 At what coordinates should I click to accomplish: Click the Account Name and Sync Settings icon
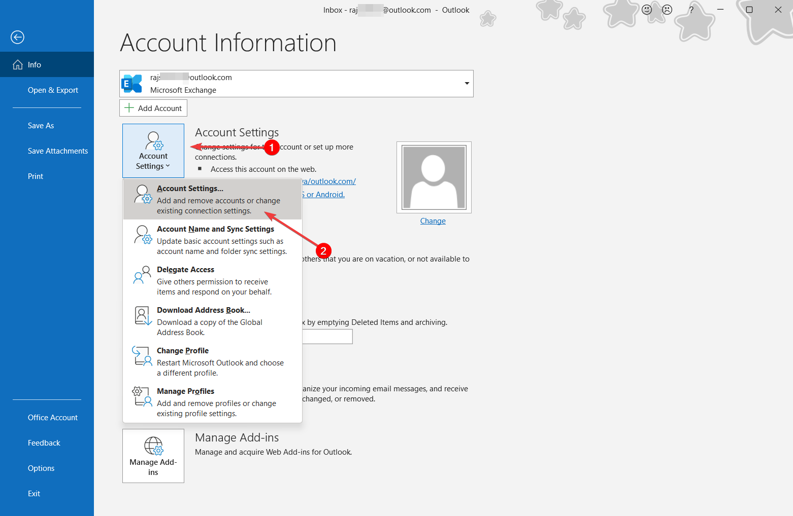(143, 235)
